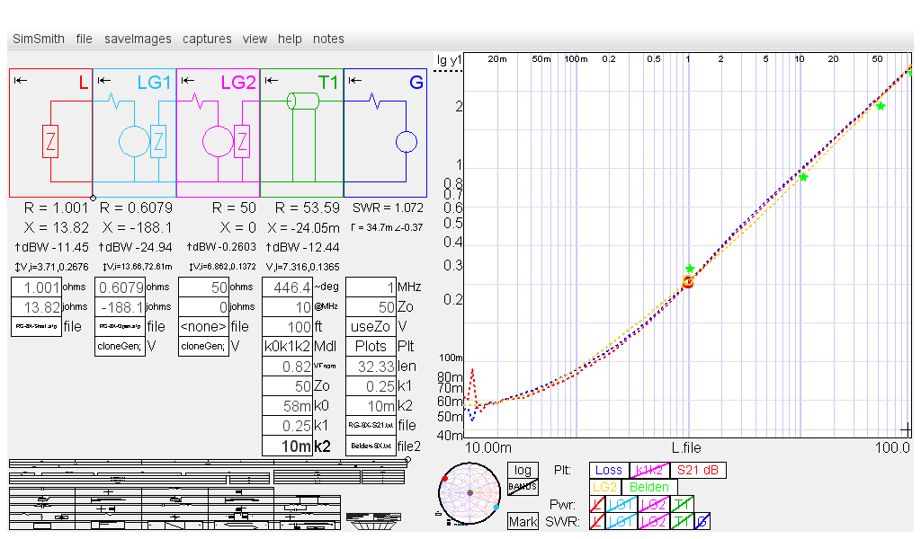Click the 10.00m start frequency label

(488, 448)
